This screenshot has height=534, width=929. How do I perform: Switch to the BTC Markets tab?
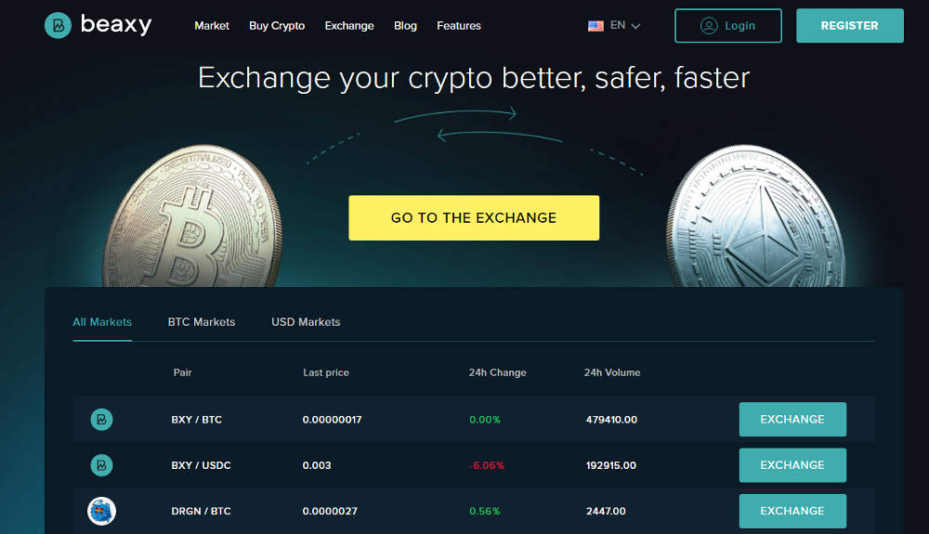pyautogui.click(x=202, y=322)
